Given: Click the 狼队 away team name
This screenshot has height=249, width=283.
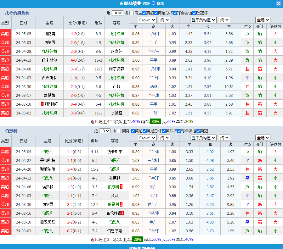Looking at the screenshot, I should click(x=115, y=196).
